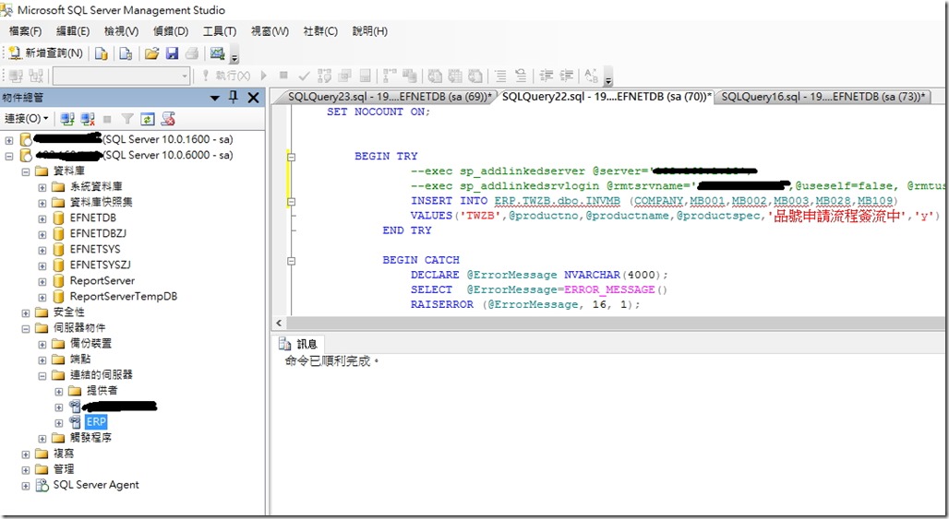
Task: Collapse the BEGIN TRY code block
Action: pos(291,157)
